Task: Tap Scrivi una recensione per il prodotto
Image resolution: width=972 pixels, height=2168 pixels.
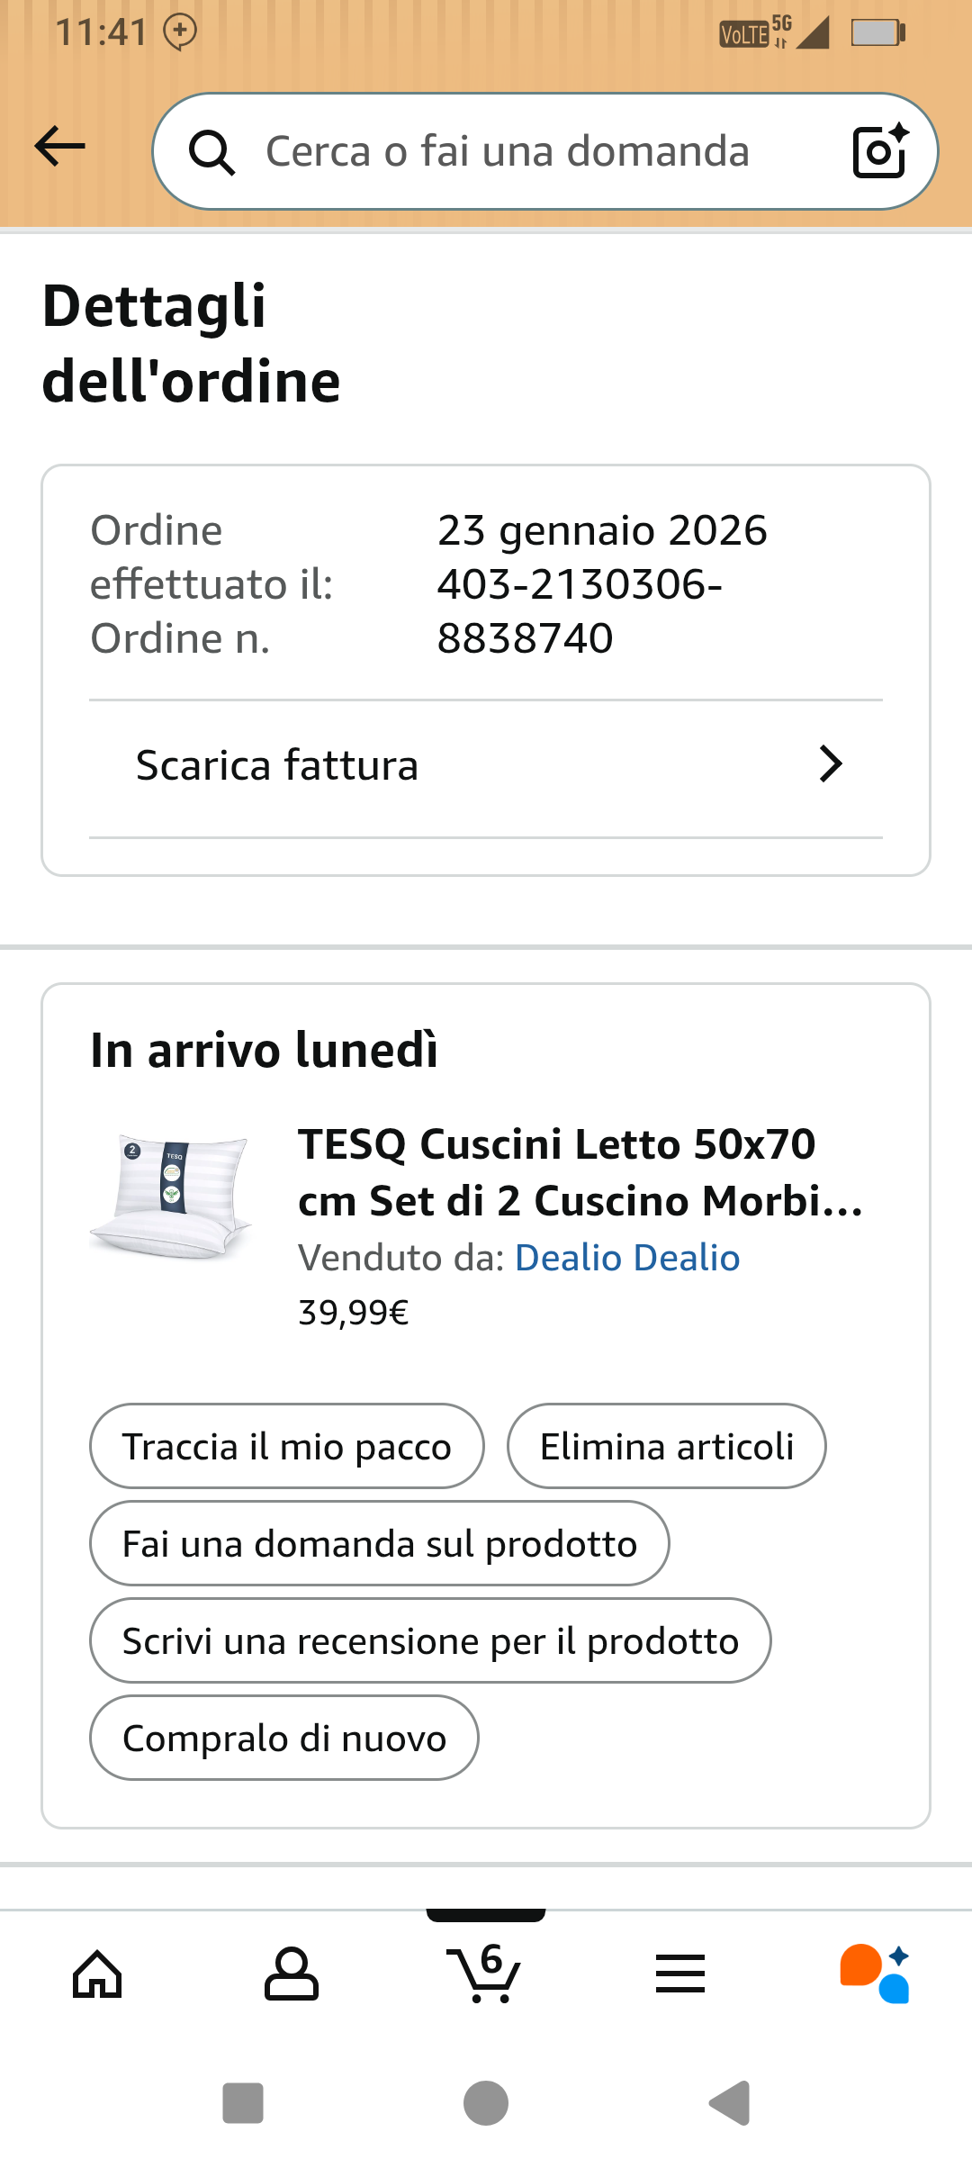Action: click(430, 1641)
